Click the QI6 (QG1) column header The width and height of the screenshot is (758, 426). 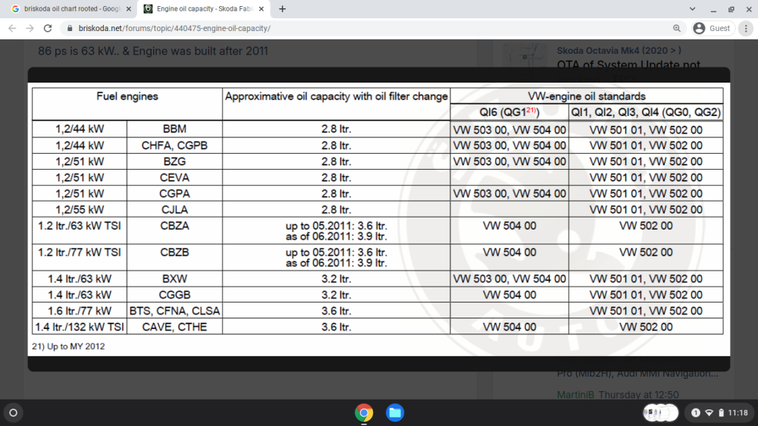pyautogui.click(x=509, y=112)
